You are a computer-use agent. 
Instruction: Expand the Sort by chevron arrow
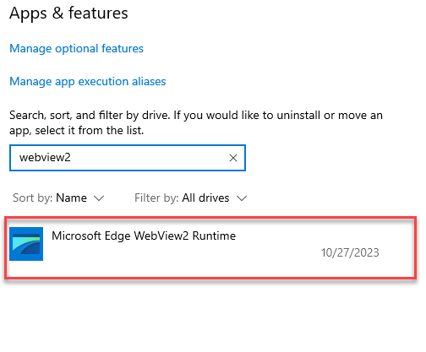pyautogui.click(x=99, y=198)
